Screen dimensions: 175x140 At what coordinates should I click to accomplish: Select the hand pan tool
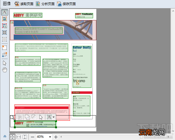[x=5, y=70]
